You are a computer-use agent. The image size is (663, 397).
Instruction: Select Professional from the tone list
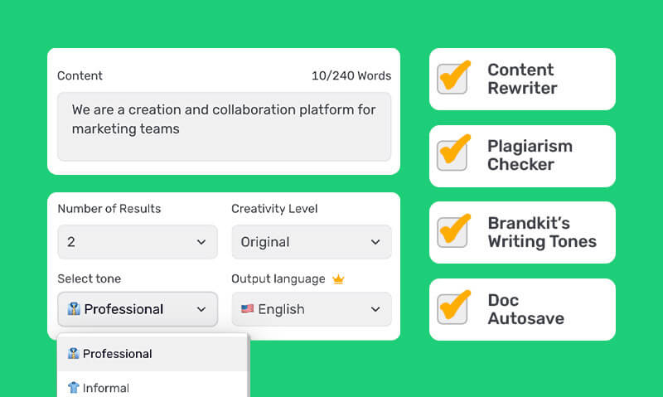(118, 354)
